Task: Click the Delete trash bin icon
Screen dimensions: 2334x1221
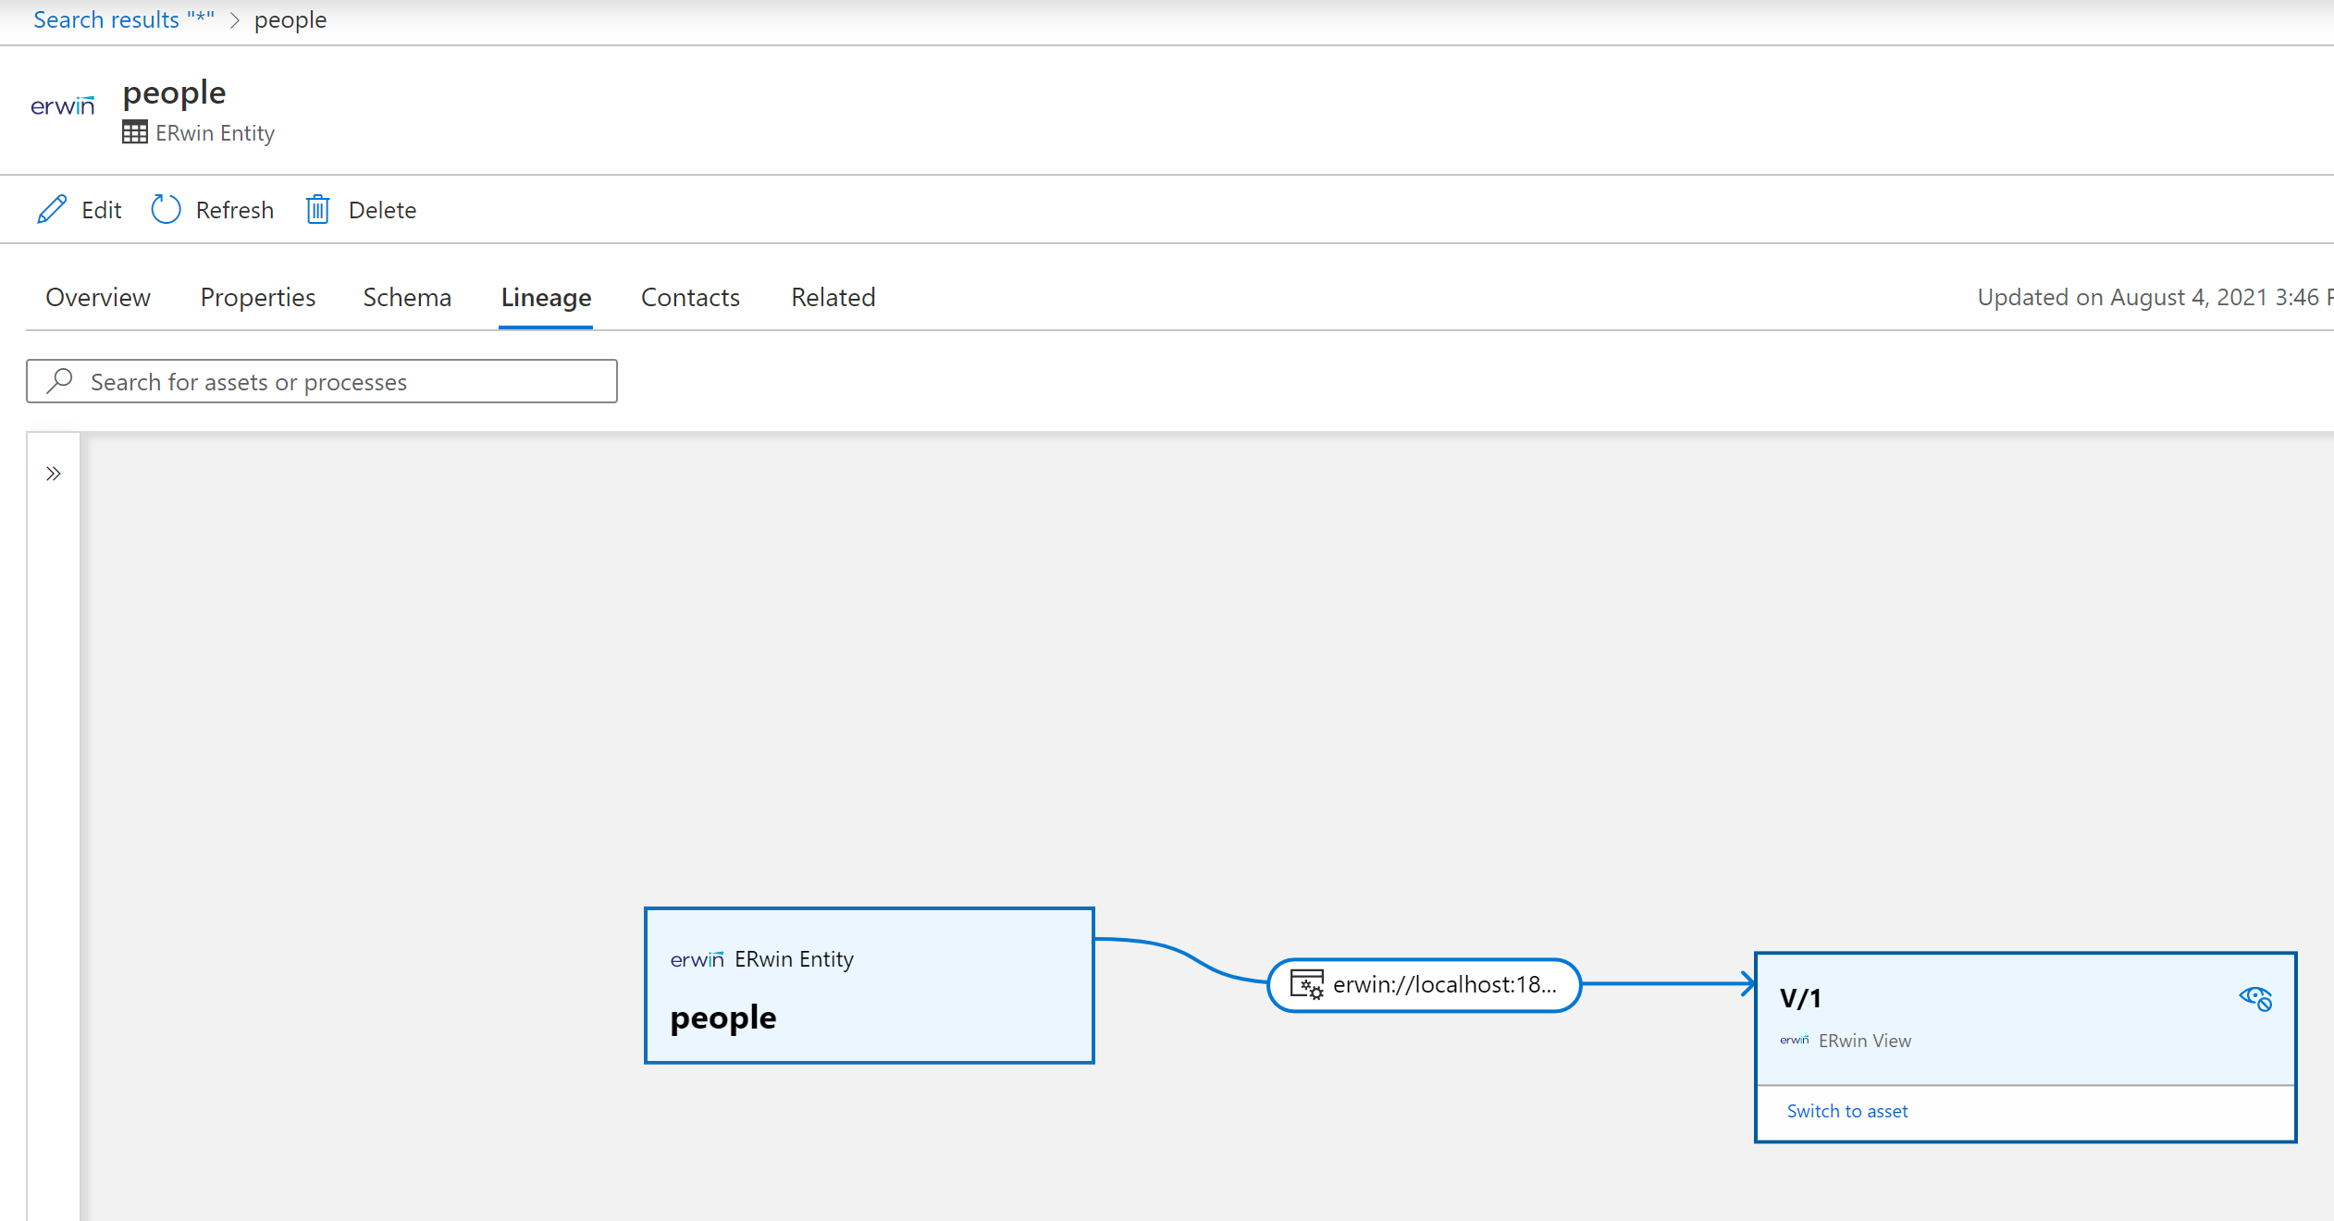Action: coord(316,208)
